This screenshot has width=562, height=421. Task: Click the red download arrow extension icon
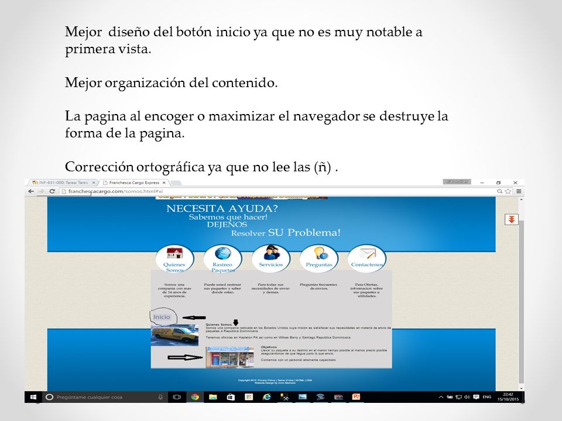click(x=512, y=219)
